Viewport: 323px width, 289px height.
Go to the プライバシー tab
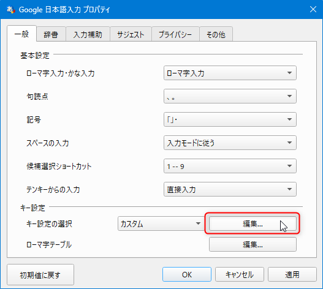[x=175, y=34]
